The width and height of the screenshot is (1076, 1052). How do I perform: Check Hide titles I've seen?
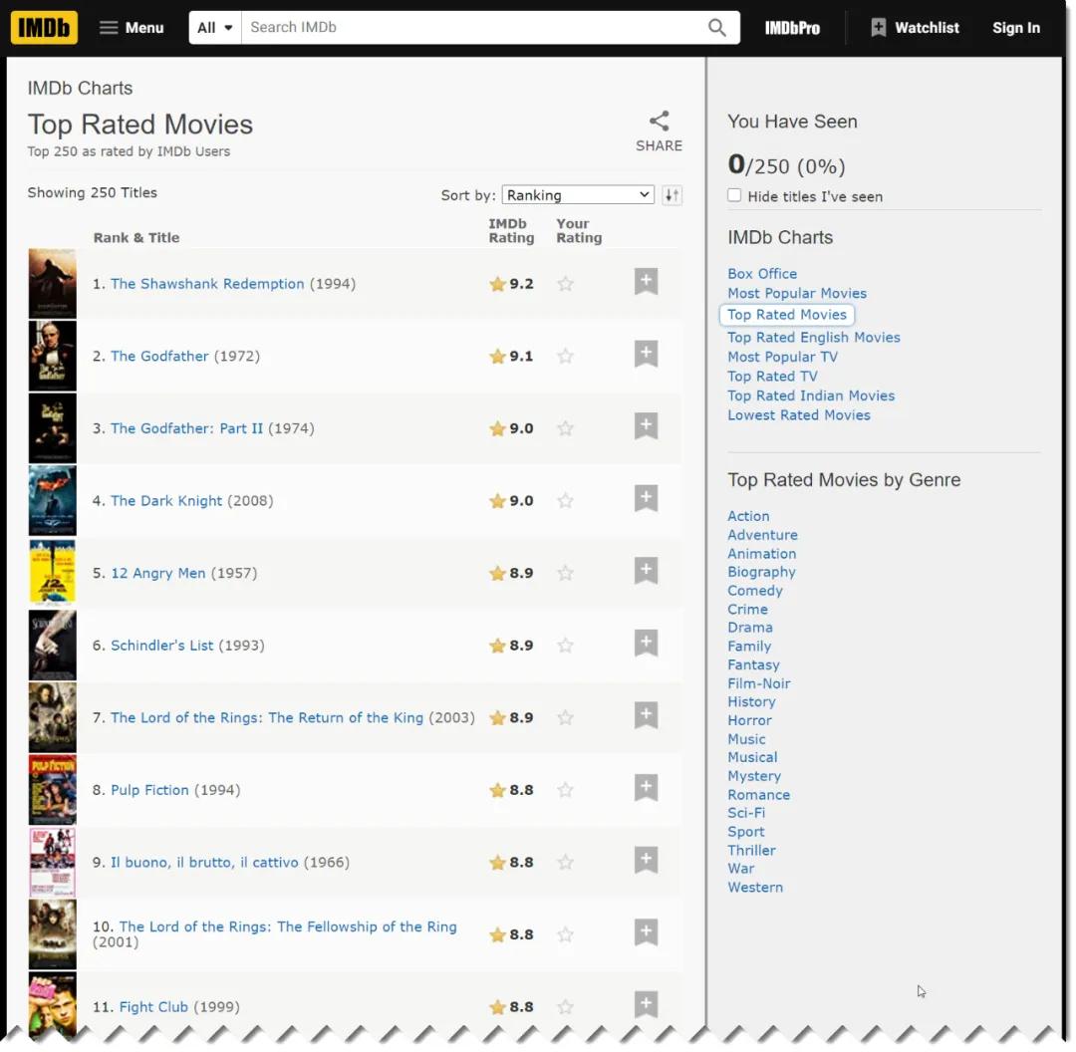click(x=734, y=195)
